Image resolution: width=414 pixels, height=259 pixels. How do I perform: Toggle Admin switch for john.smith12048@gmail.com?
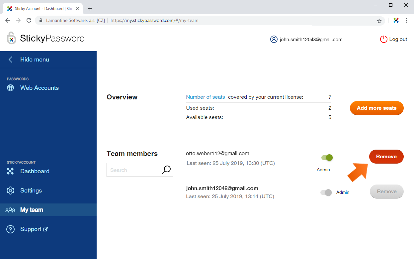(x=326, y=193)
